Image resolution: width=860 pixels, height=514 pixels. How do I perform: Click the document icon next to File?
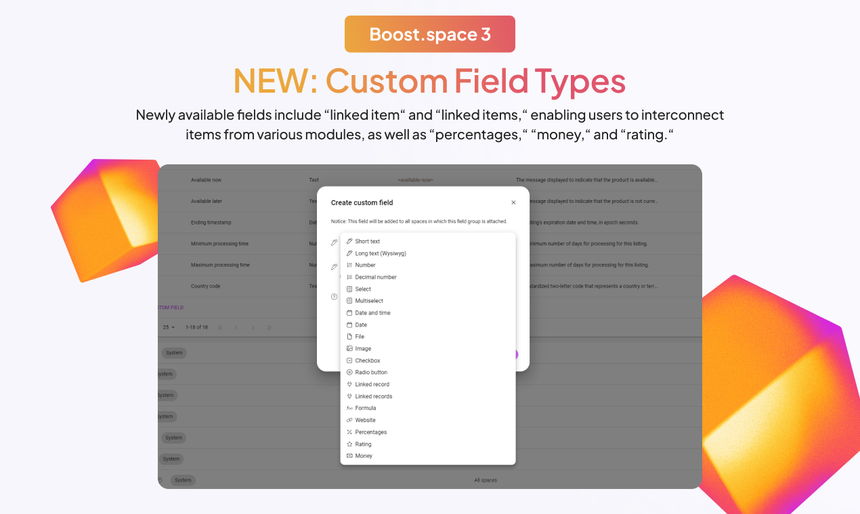coord(349,337)
